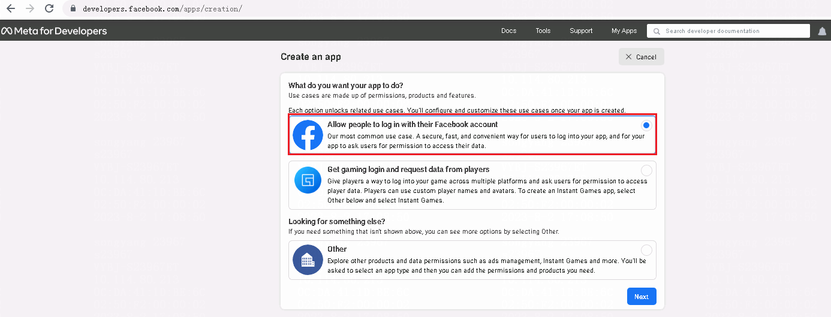Cancel app creation
The height and width of the screenshot is (317, 831).
pos(641,57)
